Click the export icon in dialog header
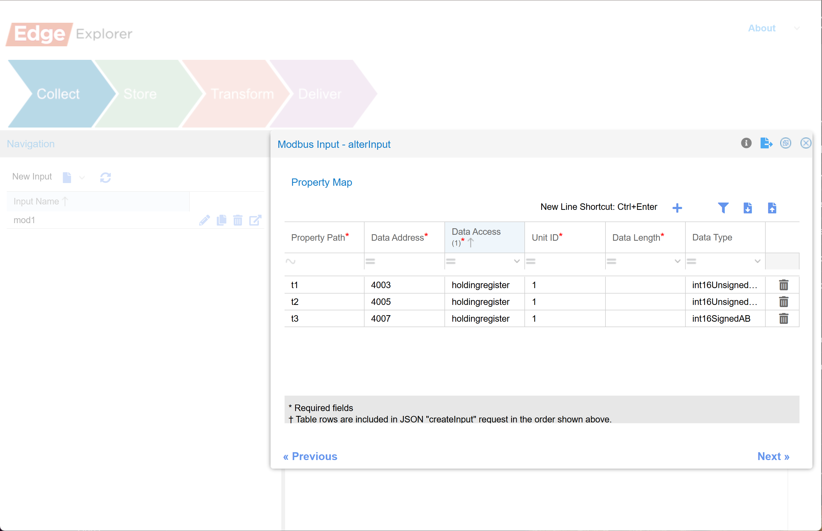This screenshot has height=531, width=822. pos(766,143)
